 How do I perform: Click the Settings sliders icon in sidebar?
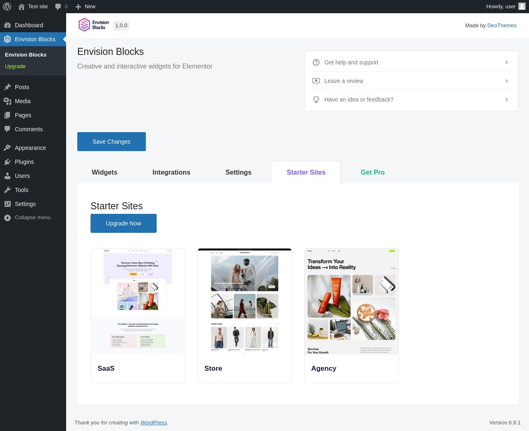click(7, 204)
